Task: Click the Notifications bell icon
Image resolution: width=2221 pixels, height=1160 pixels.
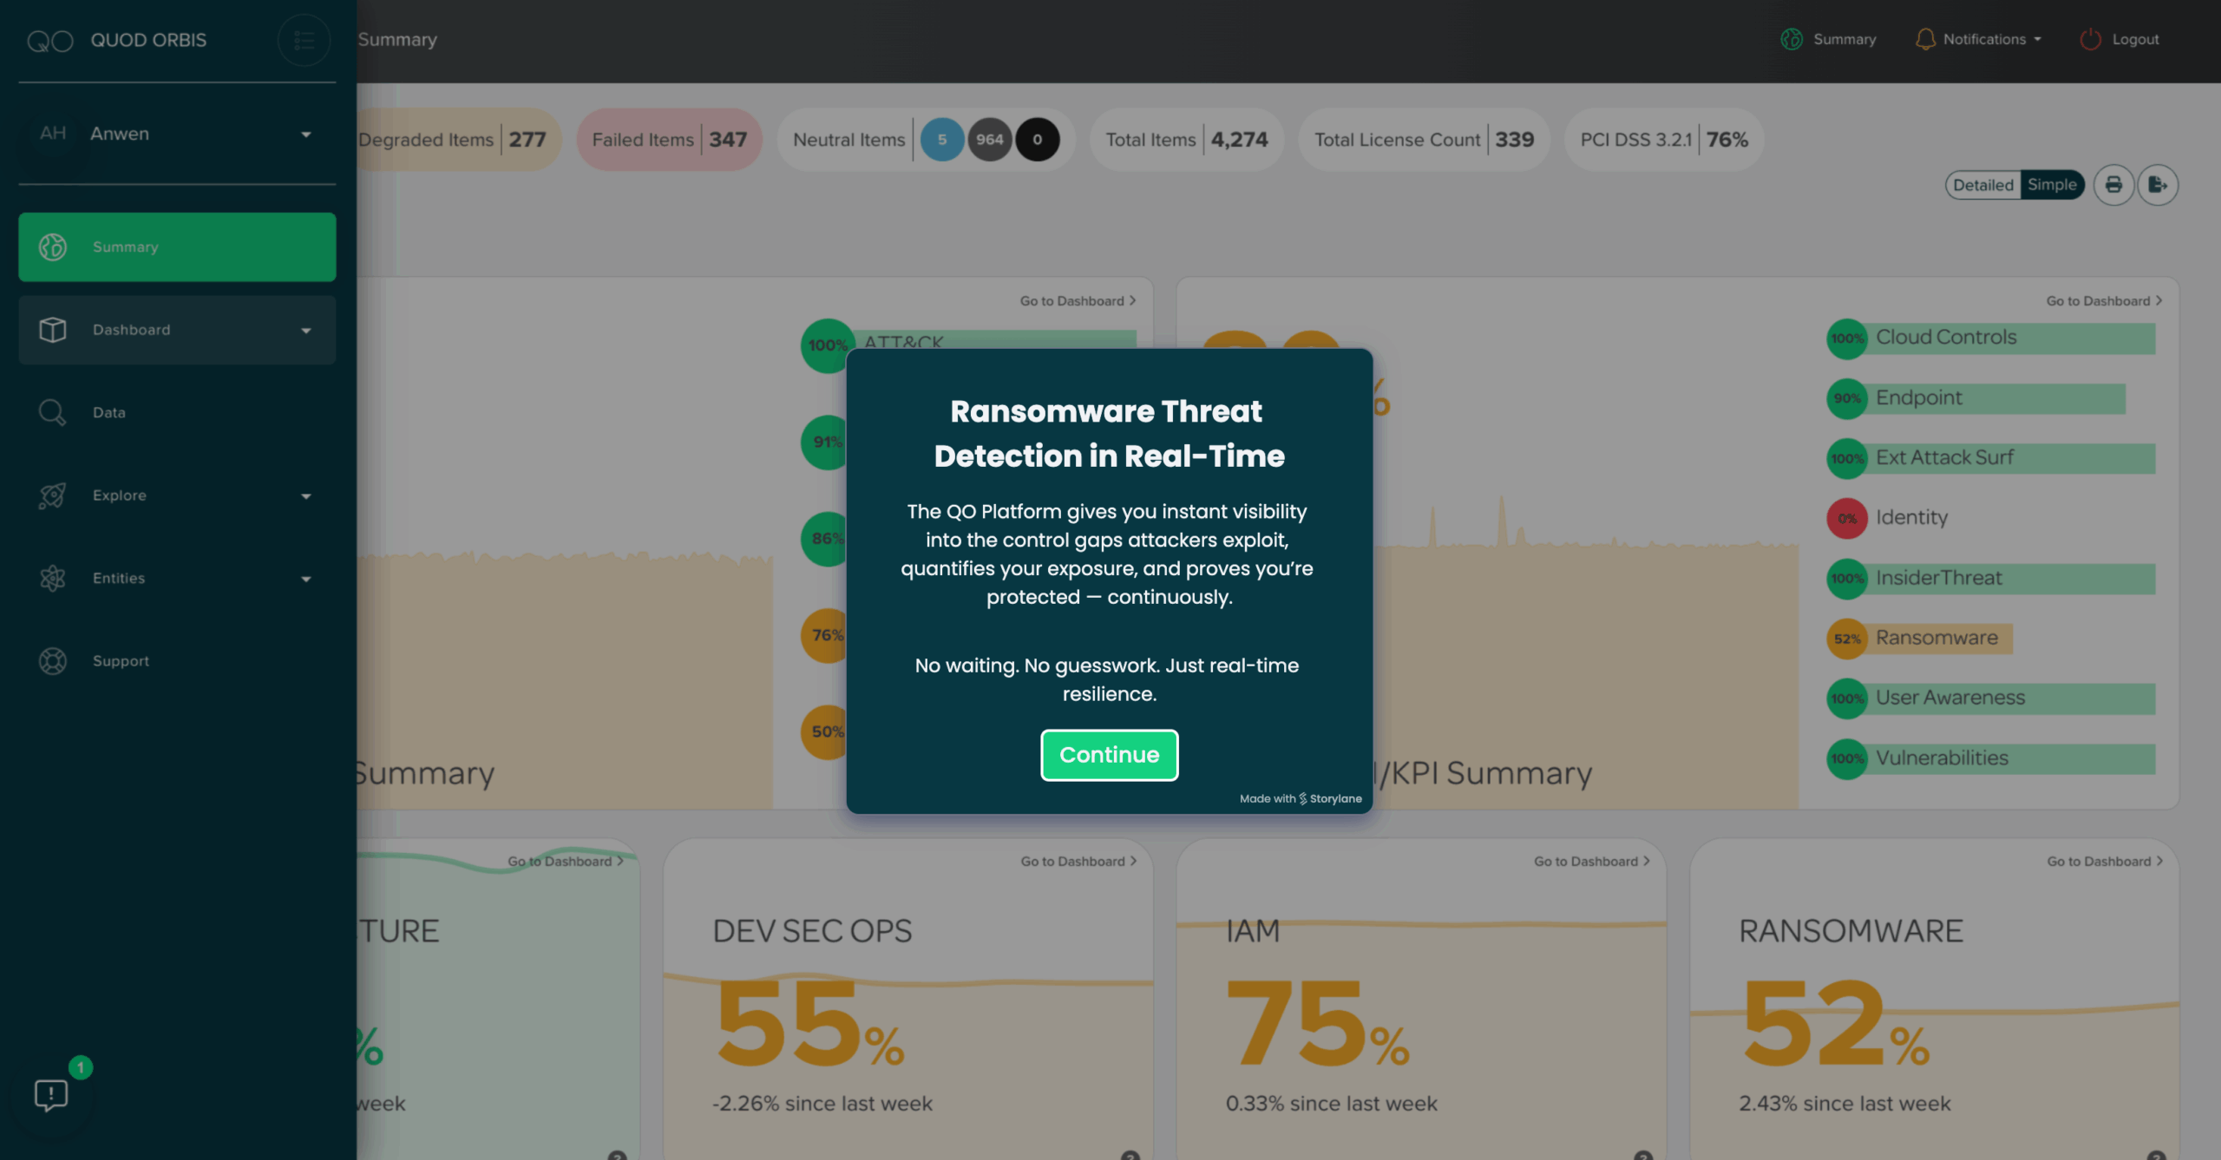Action: [1925, 39]
